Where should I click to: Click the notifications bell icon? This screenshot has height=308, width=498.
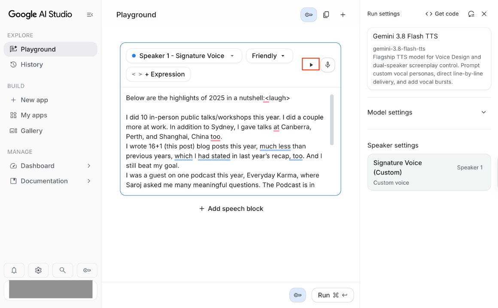point(14,270)
